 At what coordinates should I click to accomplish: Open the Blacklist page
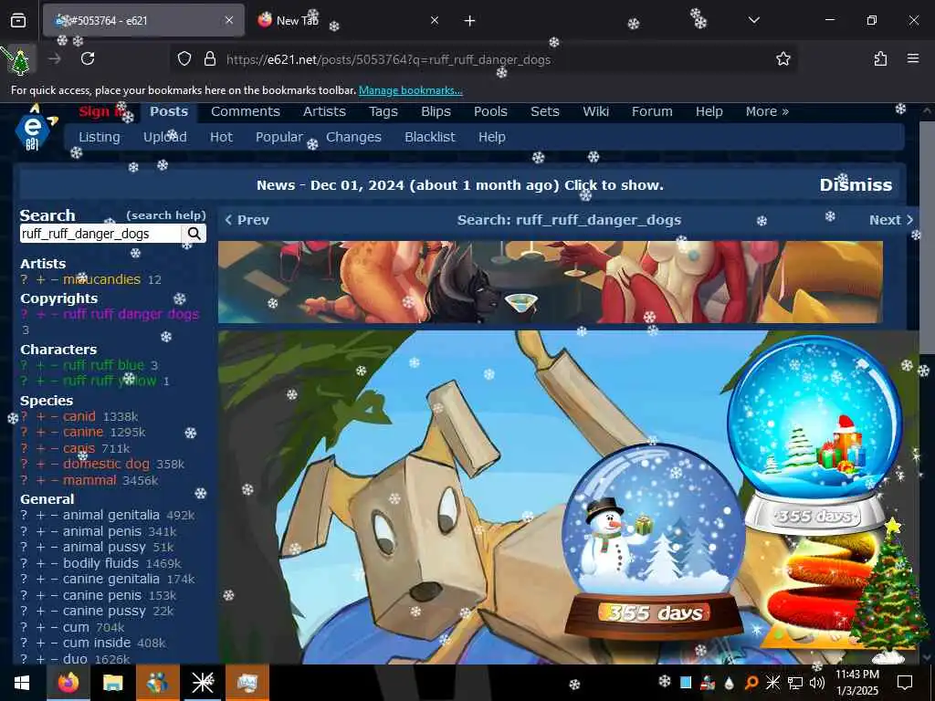(429, 137)
